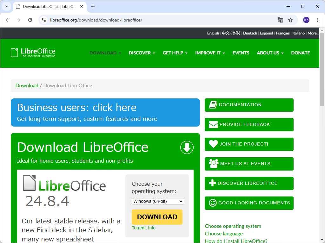
Task: Expand the DOWNLOAD navigation dropdown
Action: 105,53
